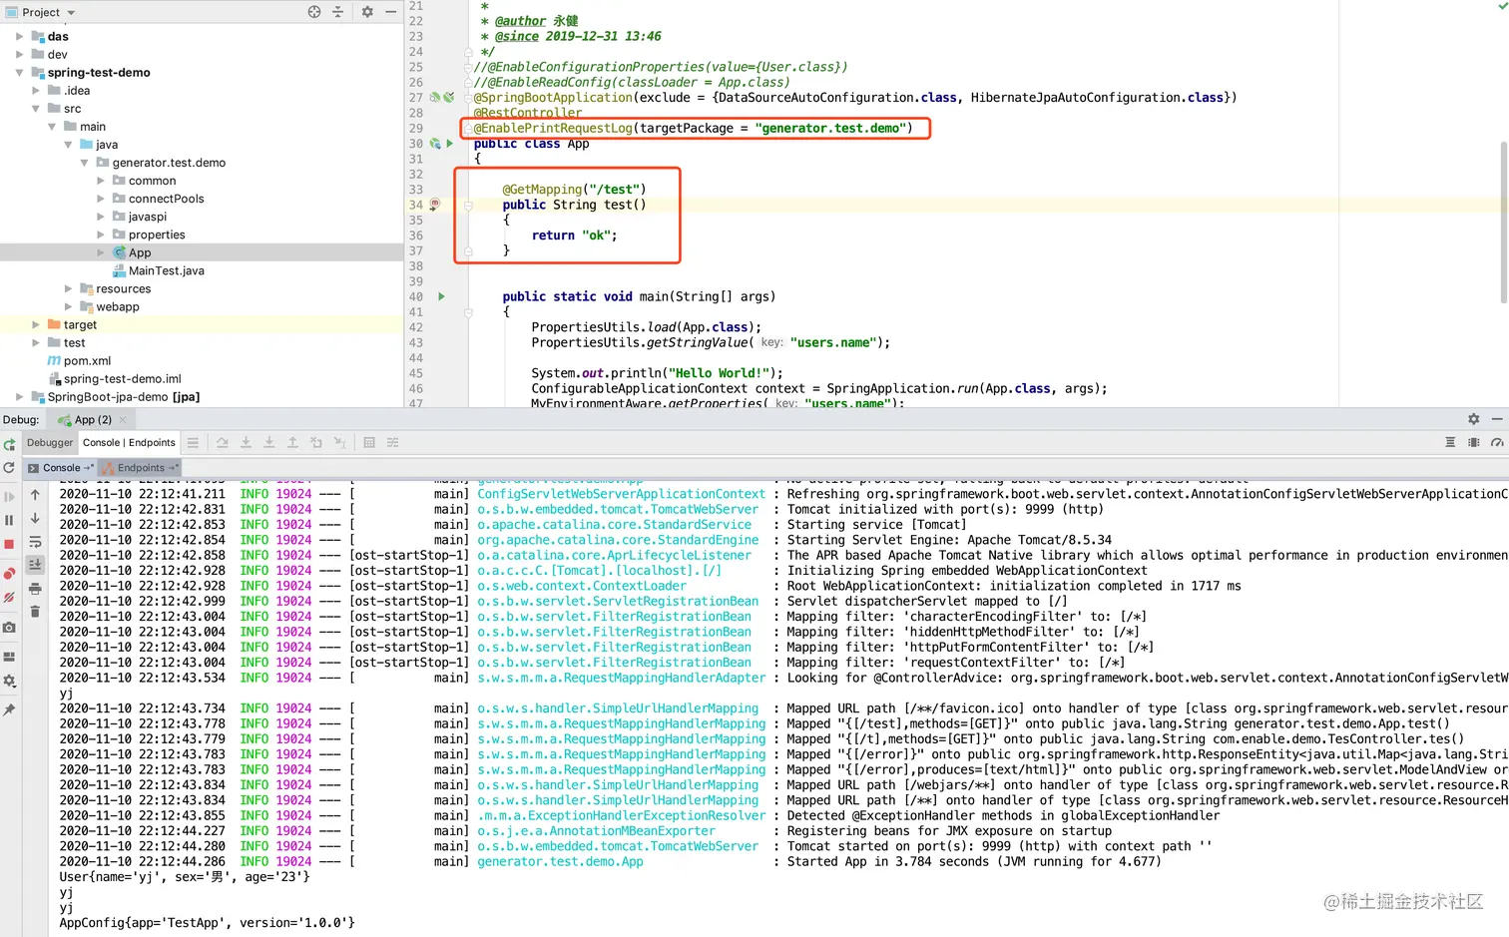Viewport: 1509px width, 937px height.
Task: Click the run gutter arrow beside main method
Action: click(x=441, y=296)
